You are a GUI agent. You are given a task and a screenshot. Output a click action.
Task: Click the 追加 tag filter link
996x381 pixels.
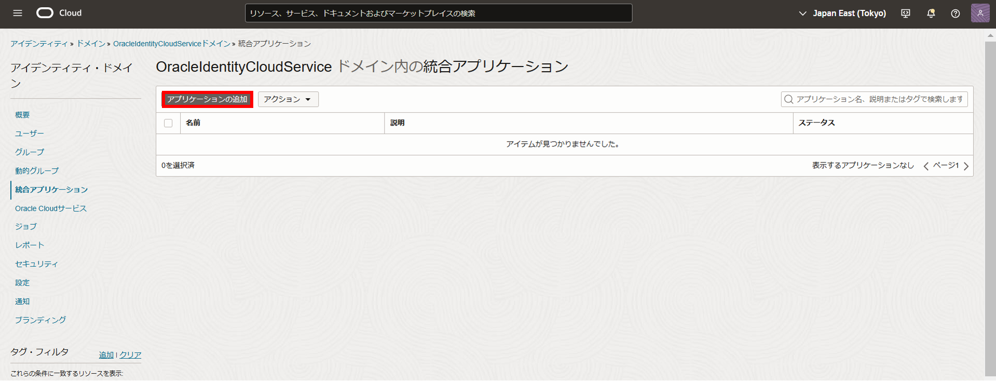(x=106, y=355)
